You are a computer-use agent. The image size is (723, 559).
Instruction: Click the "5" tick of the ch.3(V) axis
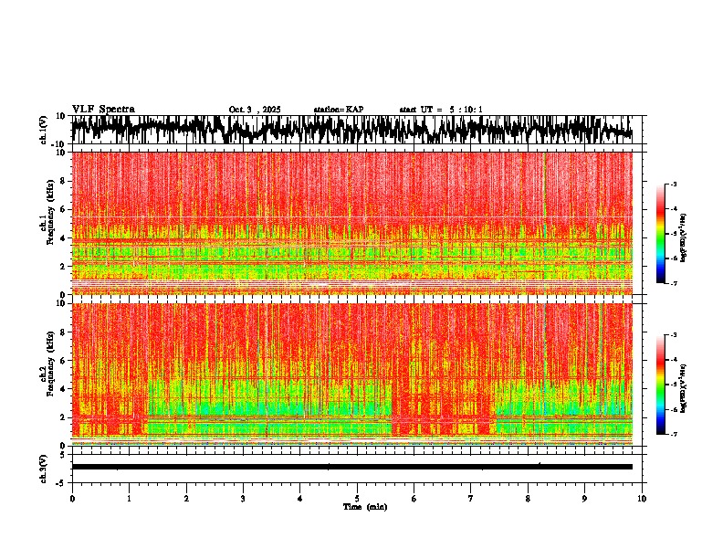coord(63,455)
